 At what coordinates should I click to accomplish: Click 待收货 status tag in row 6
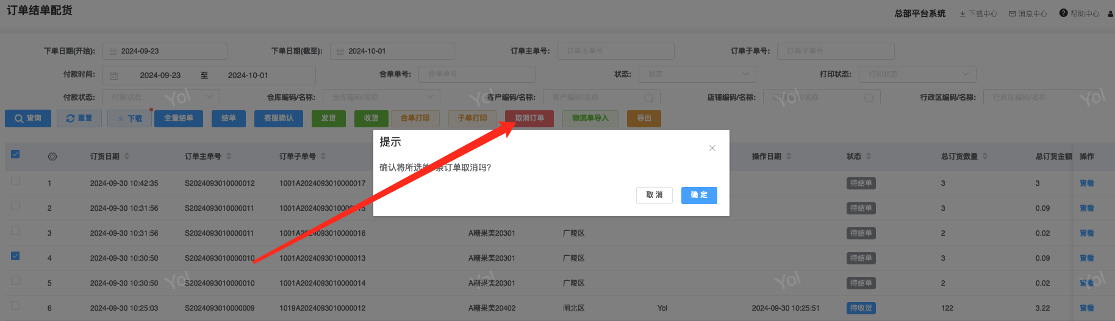[861, 308]
